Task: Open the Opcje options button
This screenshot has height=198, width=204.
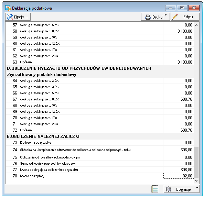Action: pos(18,17)
